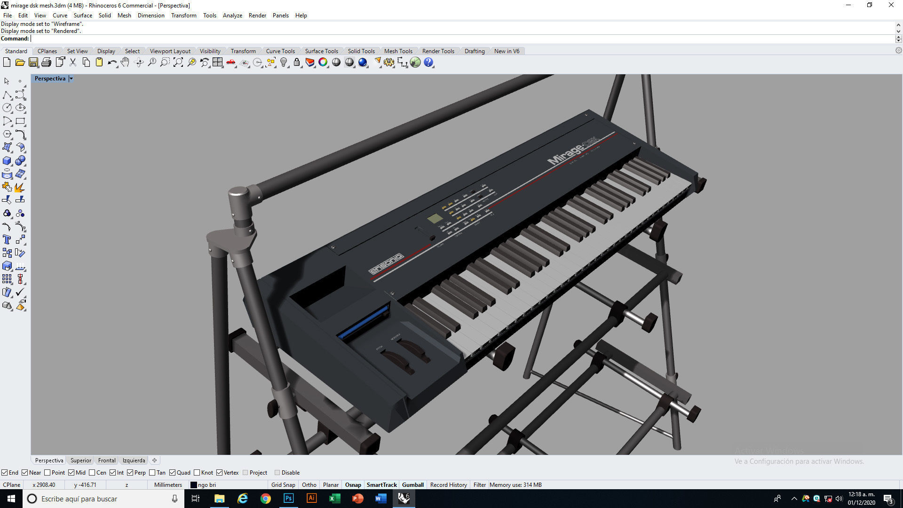This screenshot has height=508, width=903.
Task: Toggle Gumball in status bar
Action: (x=413, y=485)
